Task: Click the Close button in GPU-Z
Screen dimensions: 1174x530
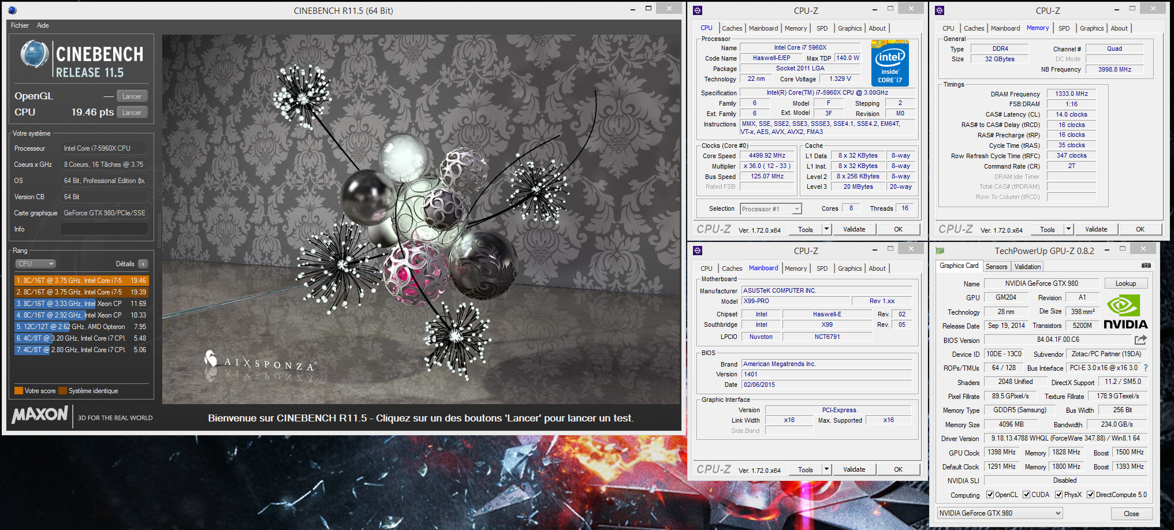Action: (x=1131, y=514)
